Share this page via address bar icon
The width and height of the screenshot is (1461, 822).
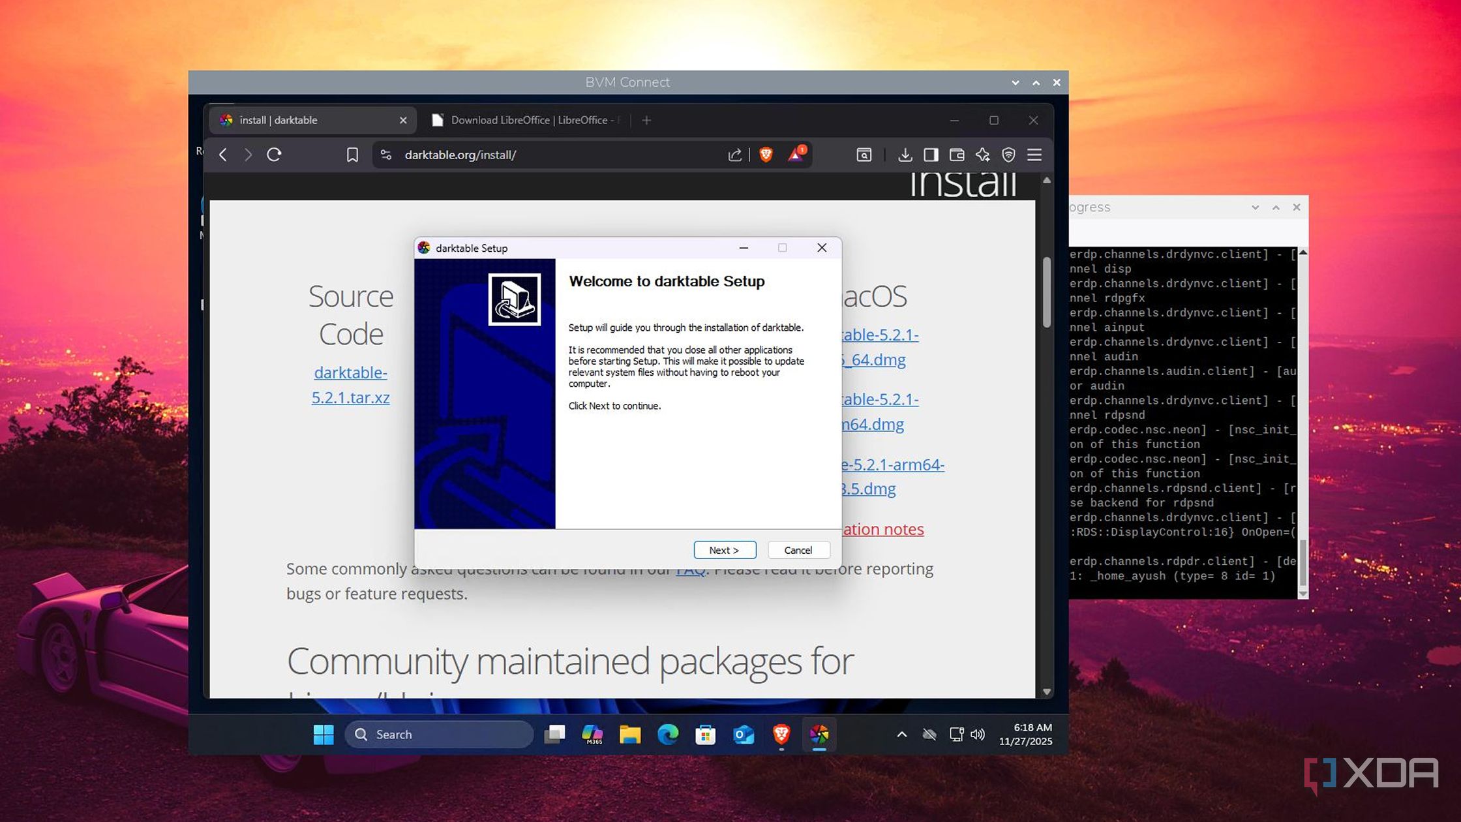[x=734, y=155]
